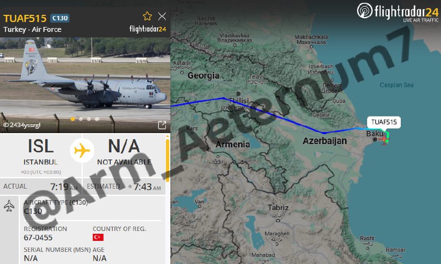Click the Turkish flag country icon
Image resolution: width=441 pixels, height=264 pixels.
click(x=98, y=238)
